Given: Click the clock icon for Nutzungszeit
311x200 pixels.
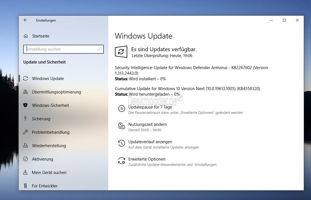Looking at the screenshot, I should (x=122, y=126).
